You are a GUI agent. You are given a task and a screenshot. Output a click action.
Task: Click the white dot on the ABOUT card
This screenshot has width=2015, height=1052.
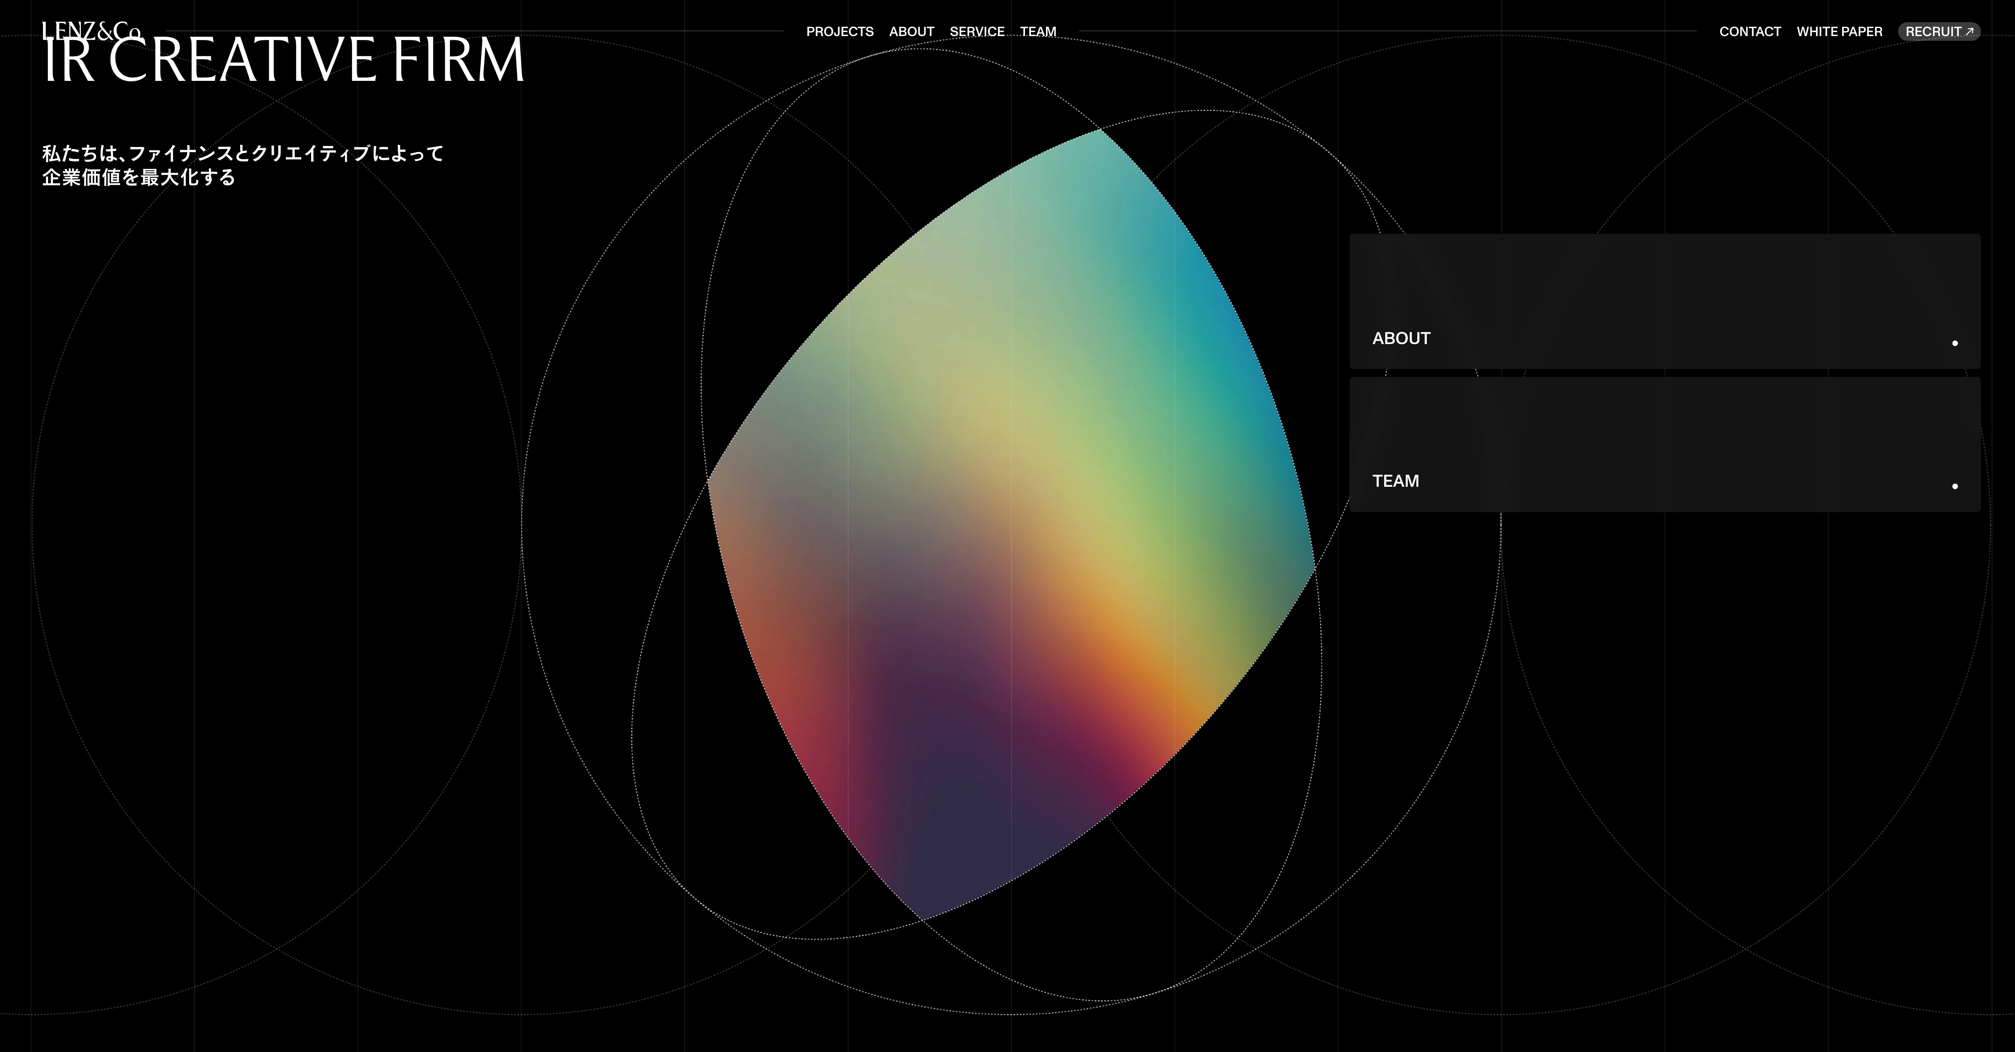point(1955,343)
